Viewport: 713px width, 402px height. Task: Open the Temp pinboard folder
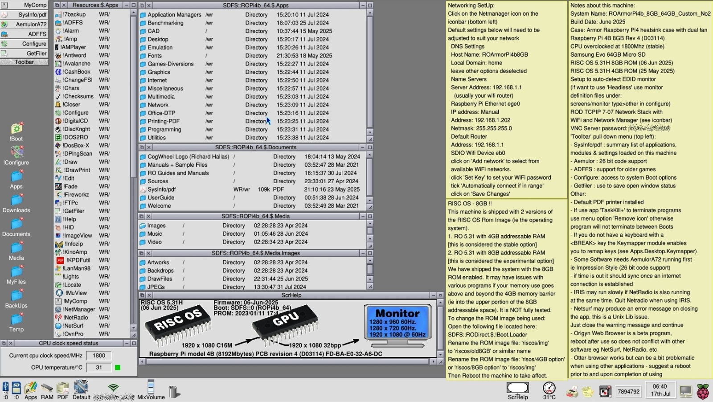[x=16, y=322]
